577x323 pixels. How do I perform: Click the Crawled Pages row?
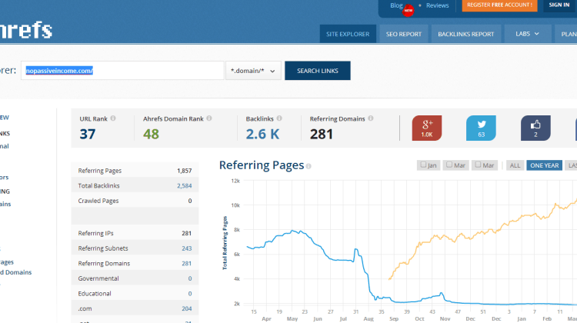pyautogui.click(x=135, y=201)
